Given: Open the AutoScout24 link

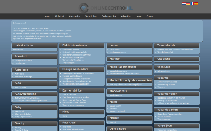Looking at the screenshot, I should point(20,87).
